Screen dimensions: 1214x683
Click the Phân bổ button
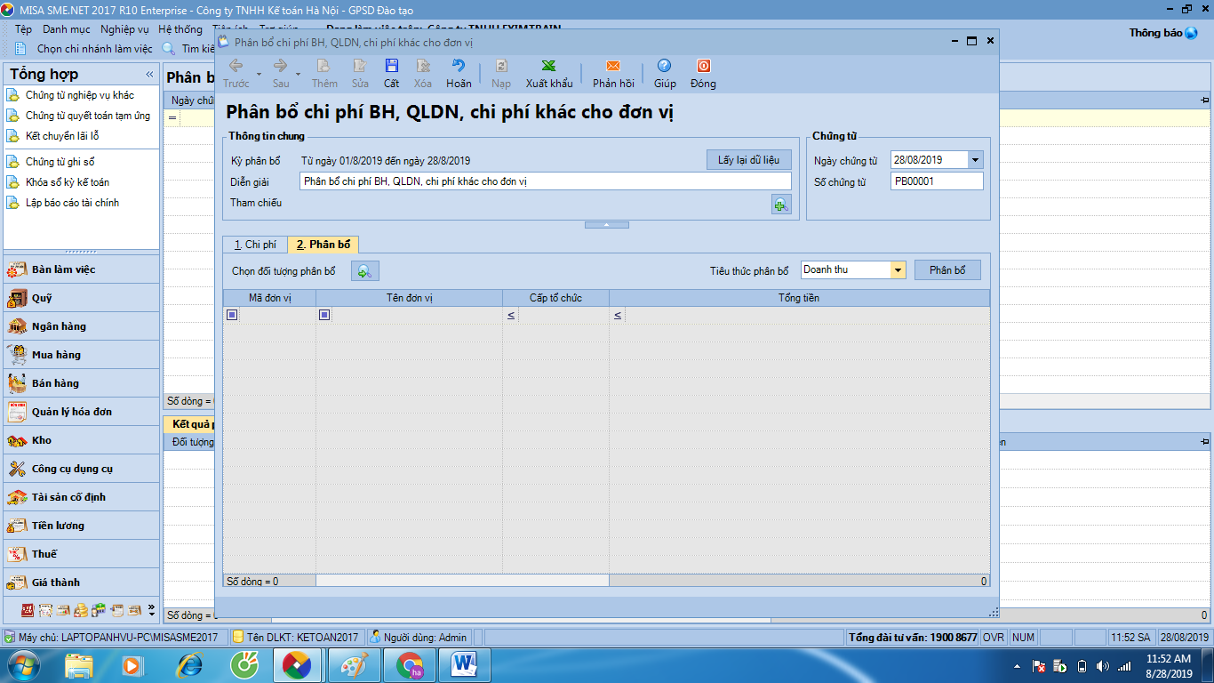coord(947,270)
